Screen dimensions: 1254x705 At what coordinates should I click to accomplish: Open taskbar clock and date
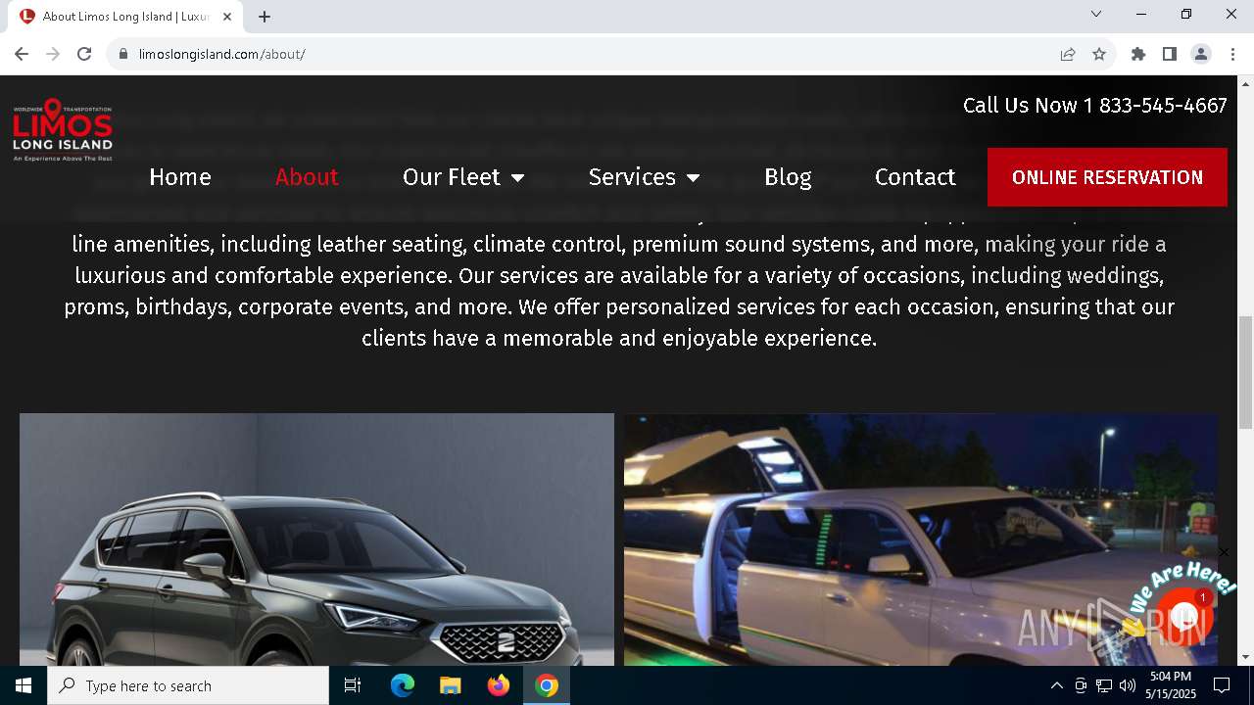pyautogui.click(x=1171, y=685)
